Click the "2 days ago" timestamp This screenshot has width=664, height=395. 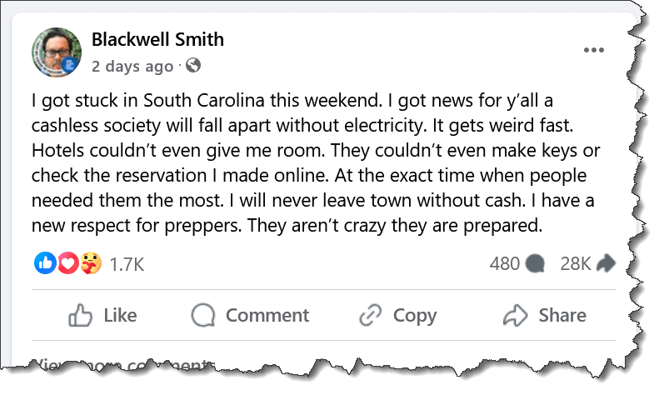(x=132, y=65)
